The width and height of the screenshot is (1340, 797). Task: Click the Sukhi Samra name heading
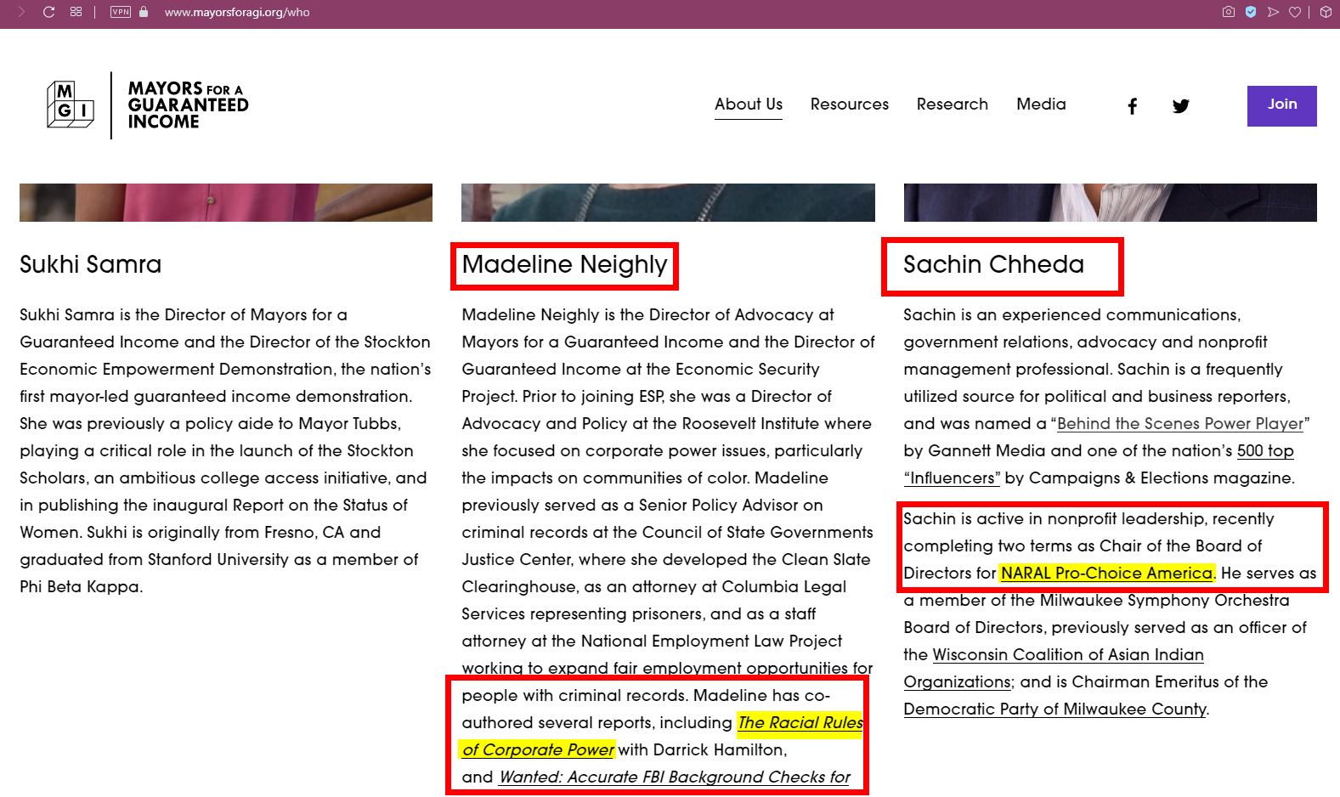tap(90, 264)
